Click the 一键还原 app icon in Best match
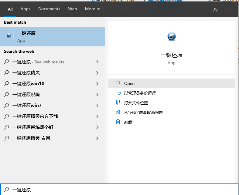Screen dimensions: 239x195 click(9, 35)
